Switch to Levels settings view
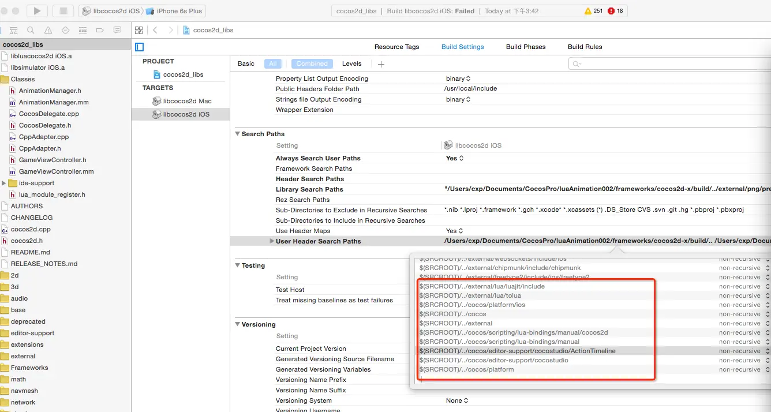 point(351,63)
